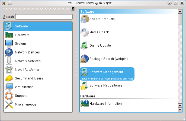Click the Hardware circuit board icon
This screenshot has height=121, width=186.
(x=9, y=35)
